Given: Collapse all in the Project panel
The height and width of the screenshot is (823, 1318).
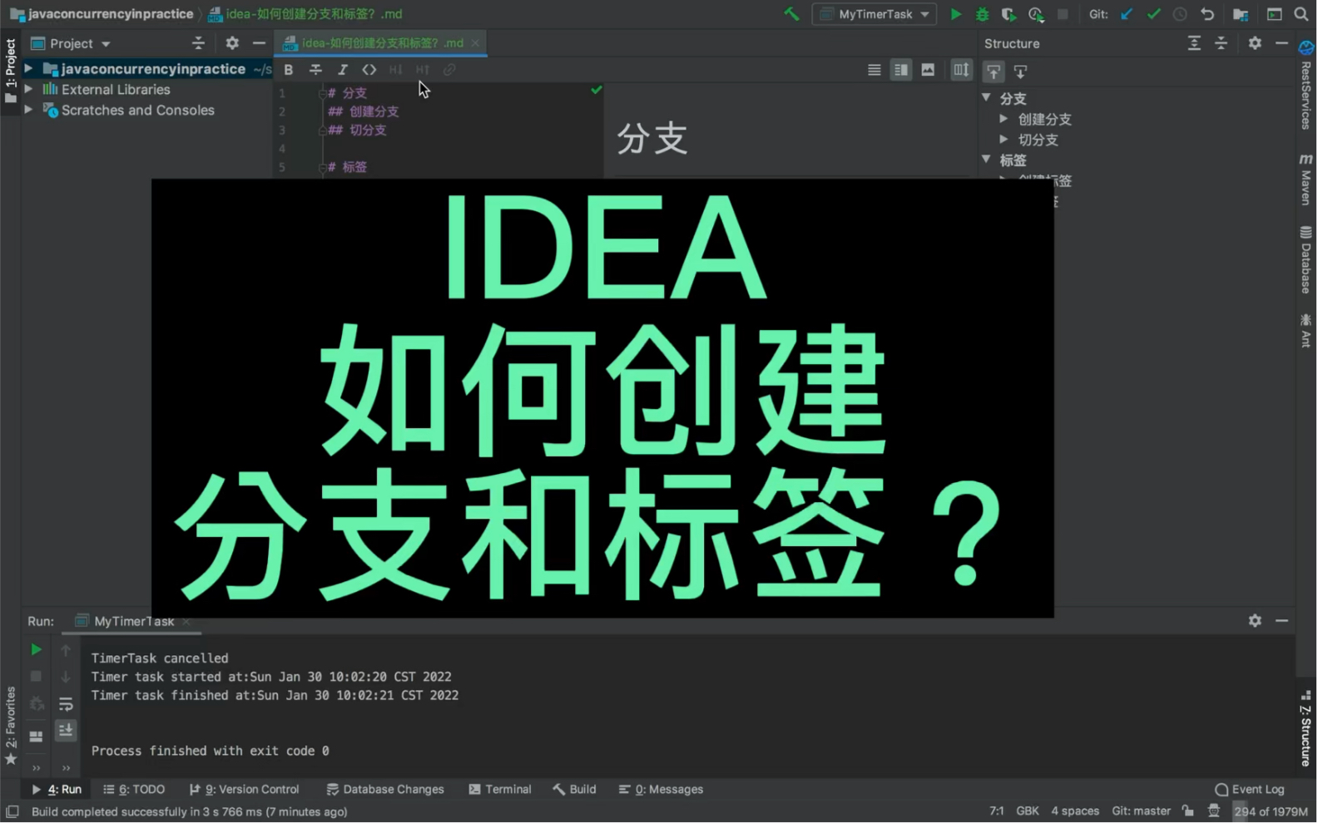Looking at the screenshot, I should coord(198,43).
